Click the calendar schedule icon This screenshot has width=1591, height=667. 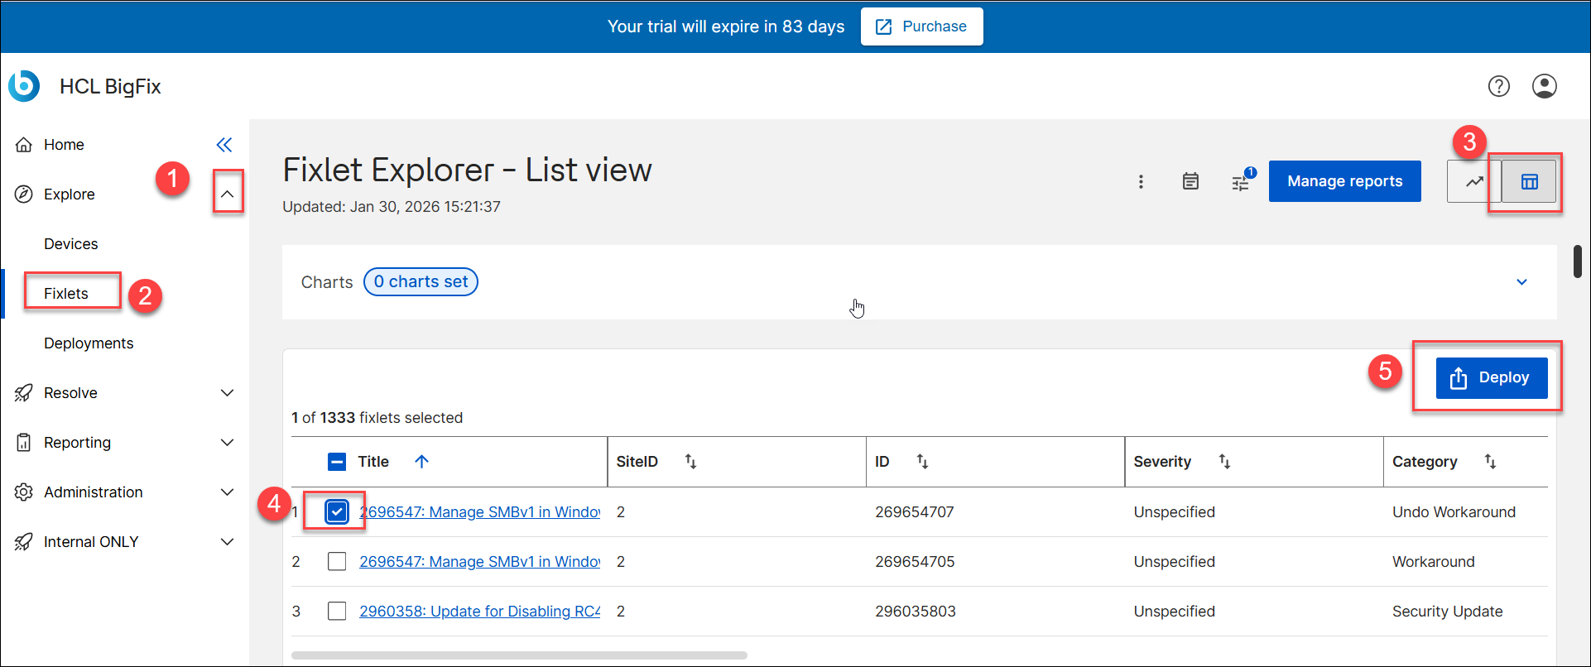(x=1190, y=181)
